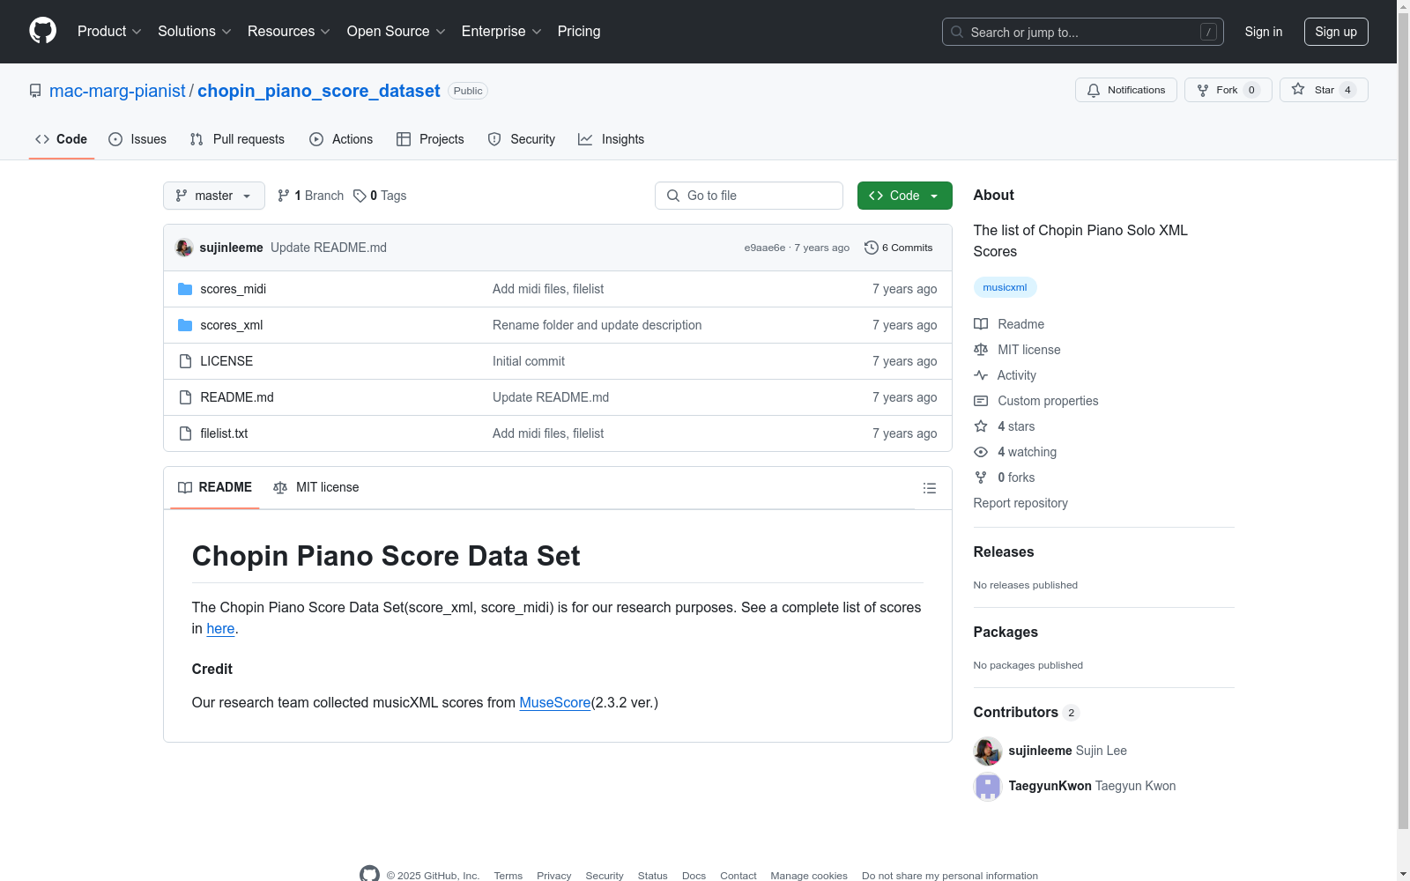Expand the Open Source menu
Viewport: 1410px width, 881px height.
pos(396,32)
